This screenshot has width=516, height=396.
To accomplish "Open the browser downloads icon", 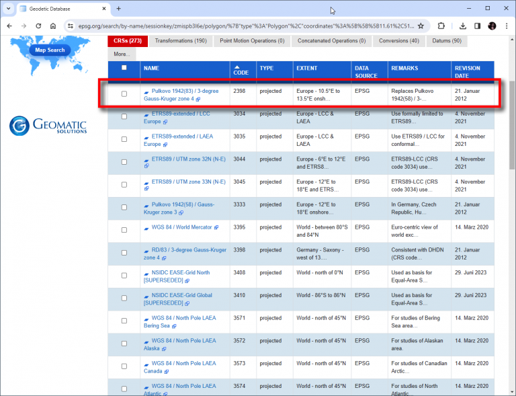I will tap(463, 26).
